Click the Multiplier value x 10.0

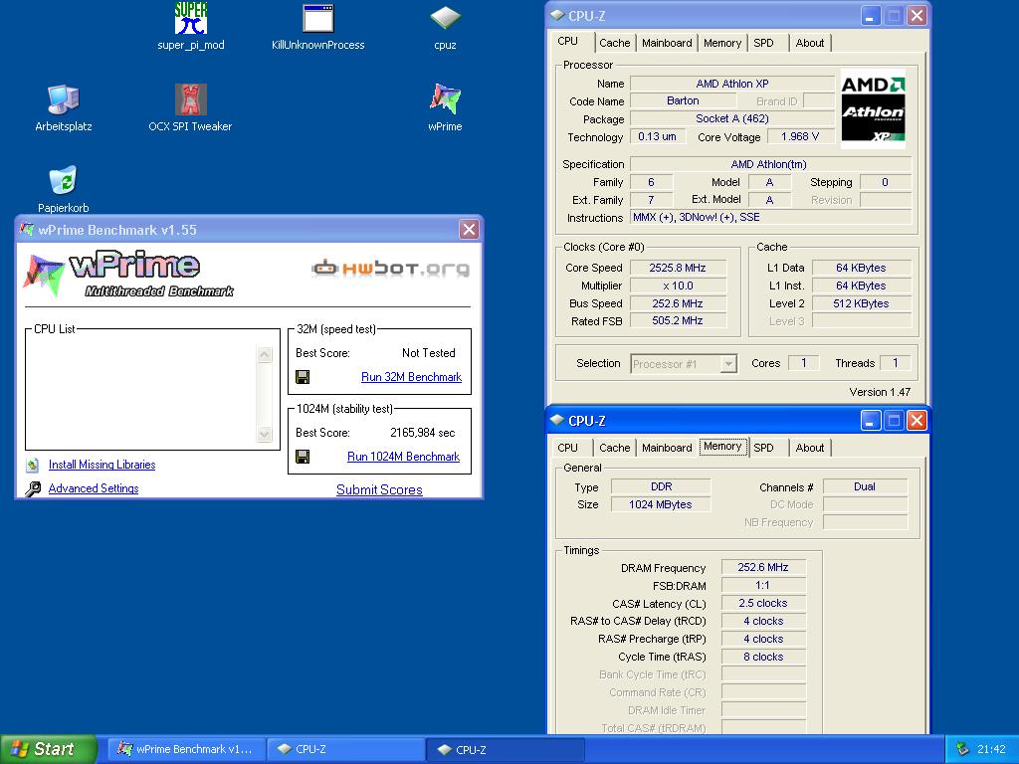(x=677, y=286)
